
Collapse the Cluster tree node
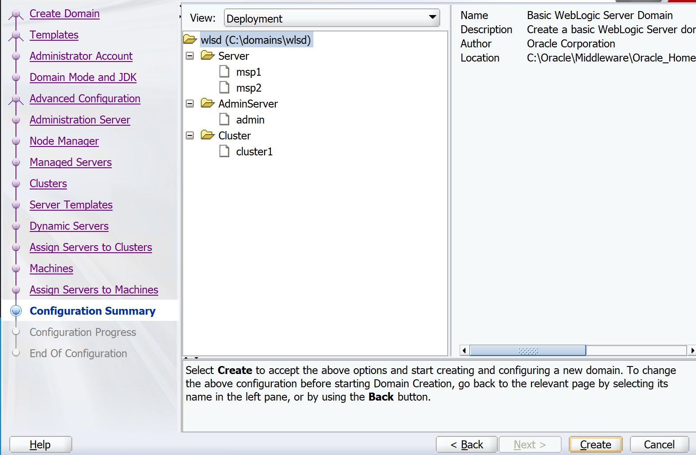click(x=190, y=135)
